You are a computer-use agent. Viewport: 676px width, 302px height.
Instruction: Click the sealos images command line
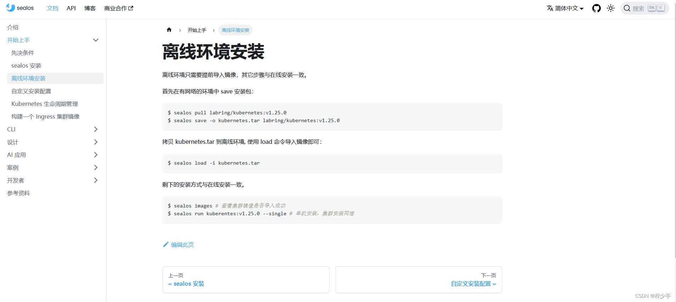point(227,206)
